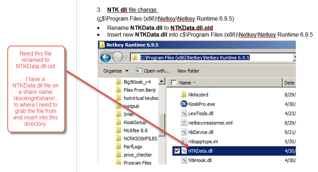Click the Netkey Runtime 6.9.5 title bar
This screenshot has width=318, height=172.
click(x=197, y=45)
